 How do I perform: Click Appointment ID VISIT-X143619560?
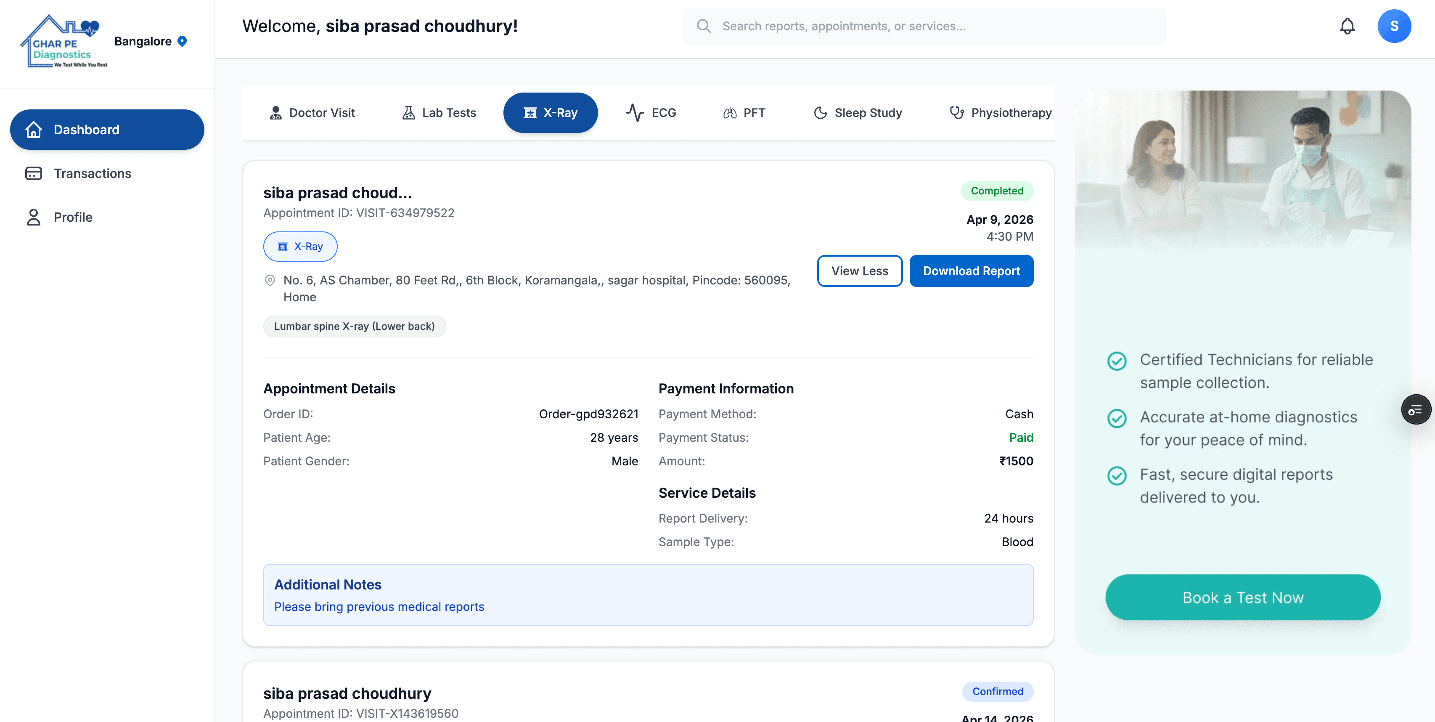(361, 714)
